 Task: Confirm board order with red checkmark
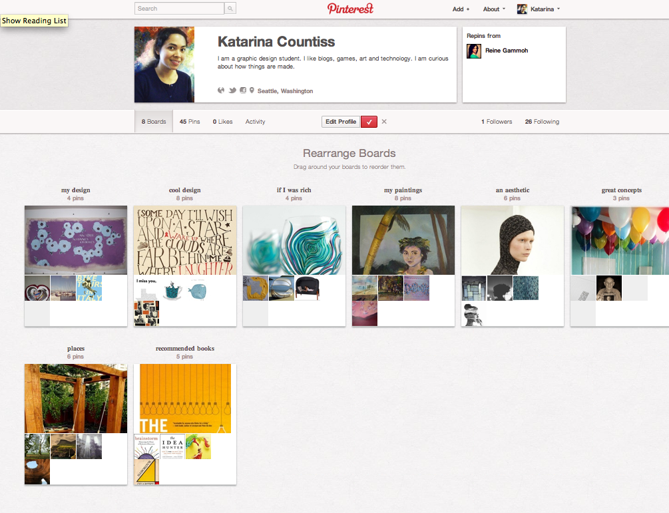[369, 122]
